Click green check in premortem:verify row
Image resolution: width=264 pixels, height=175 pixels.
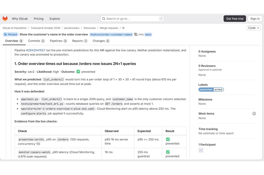click(x=168, y=139)
